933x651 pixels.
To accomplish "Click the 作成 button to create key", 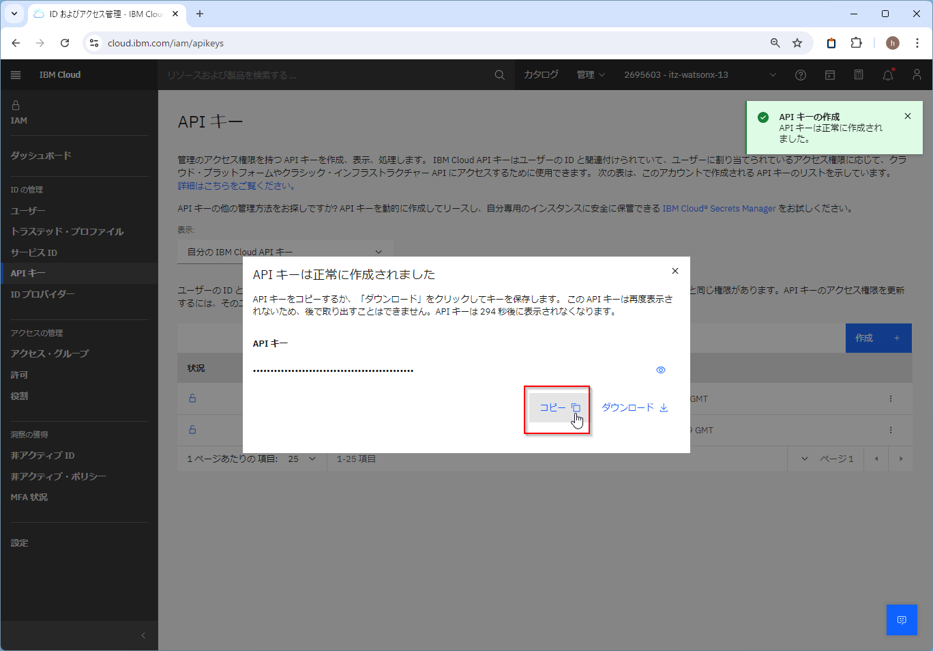I will tap(878, 338).
